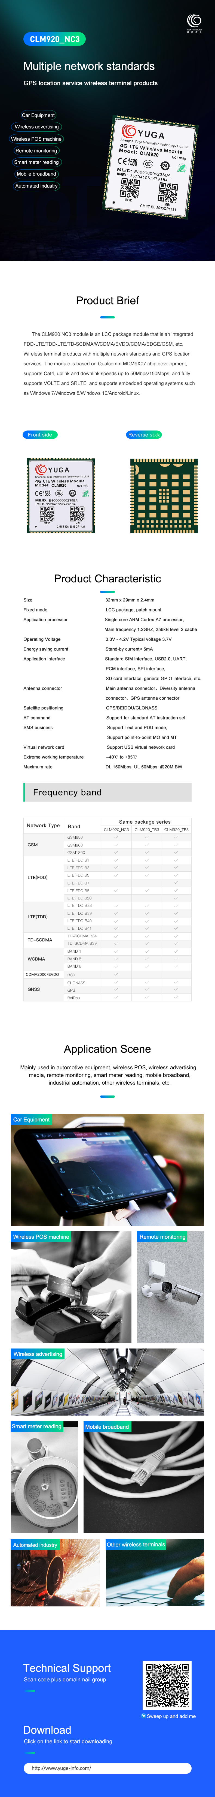Open the Front side label
The height and width of the screenshot is (1797, 215).
click(x=40, y=435)
